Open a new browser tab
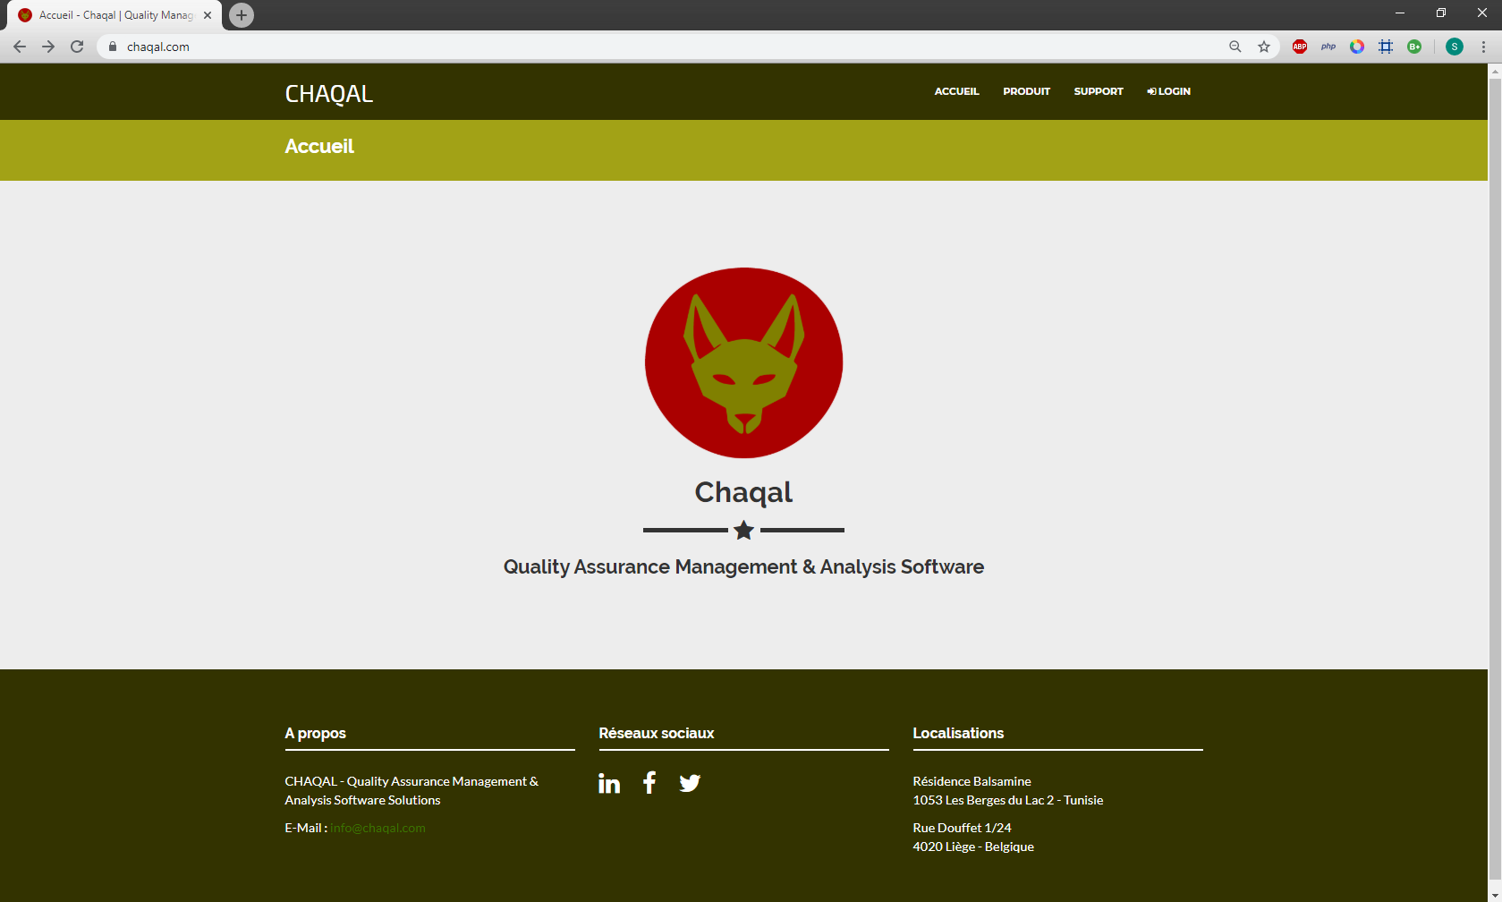 click(x=242, y=15)
